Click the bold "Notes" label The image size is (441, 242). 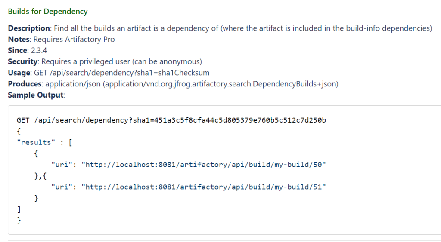click(19, 40)
